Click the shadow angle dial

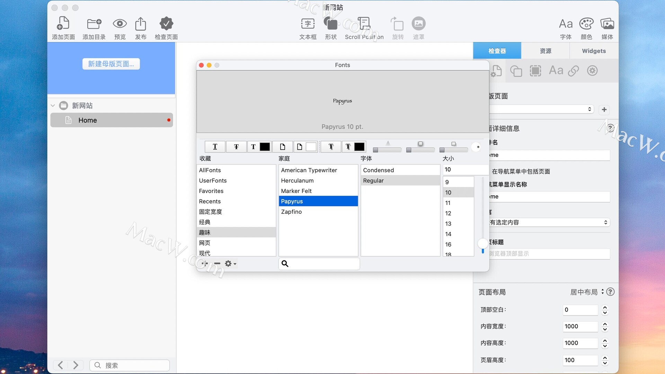(x=476, y=147)
